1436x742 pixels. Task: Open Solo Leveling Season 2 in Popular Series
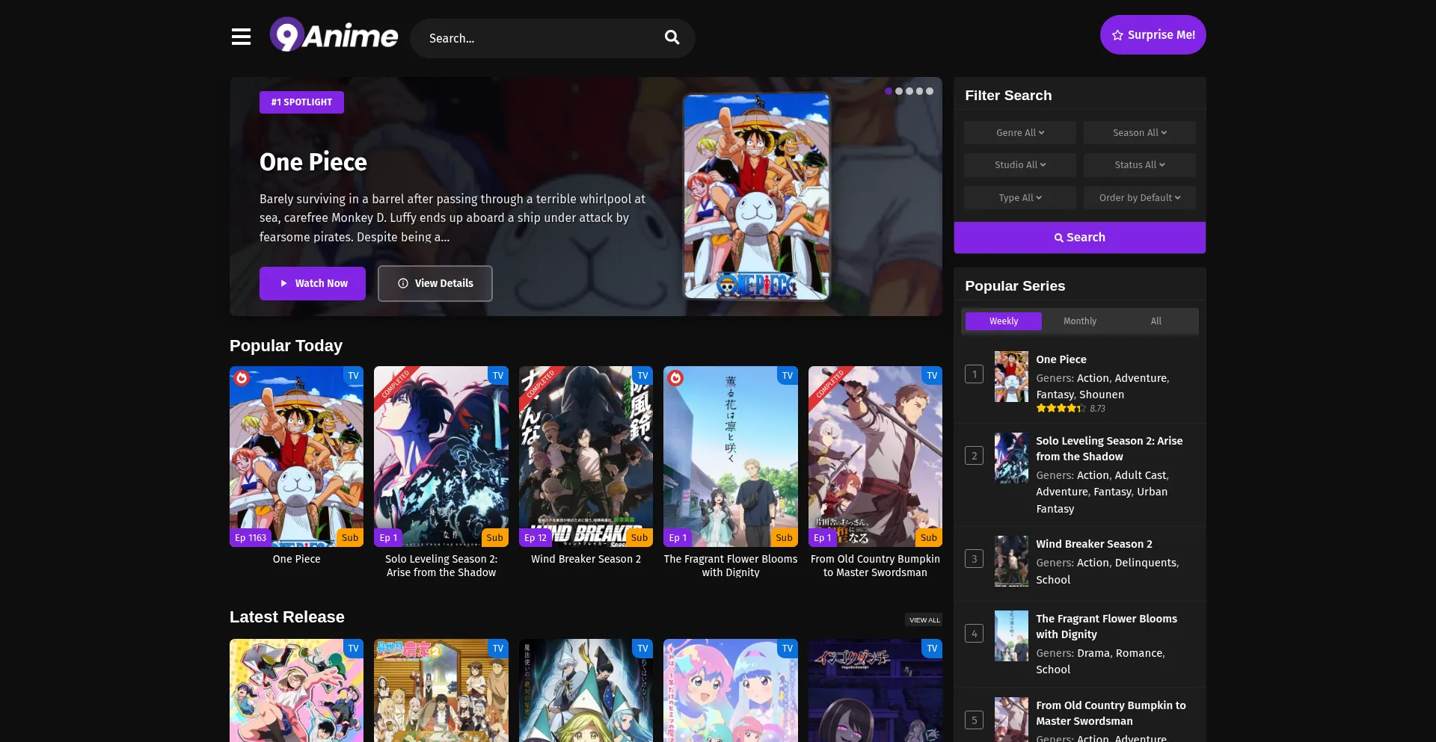pos(1109,448)
